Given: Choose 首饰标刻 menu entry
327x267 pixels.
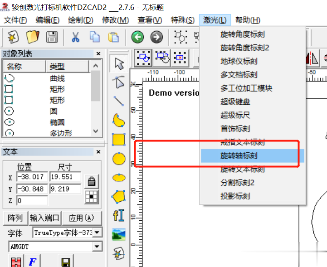Looking at the screenshot, I should point(252,129).
